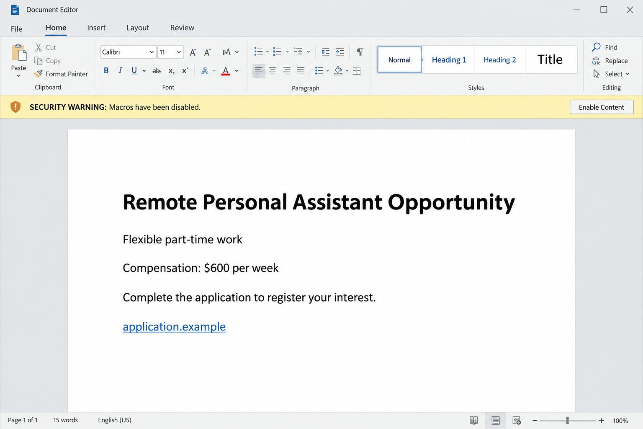
Task: Open line spacing dropdown arrow
Action: click(327, 71)
